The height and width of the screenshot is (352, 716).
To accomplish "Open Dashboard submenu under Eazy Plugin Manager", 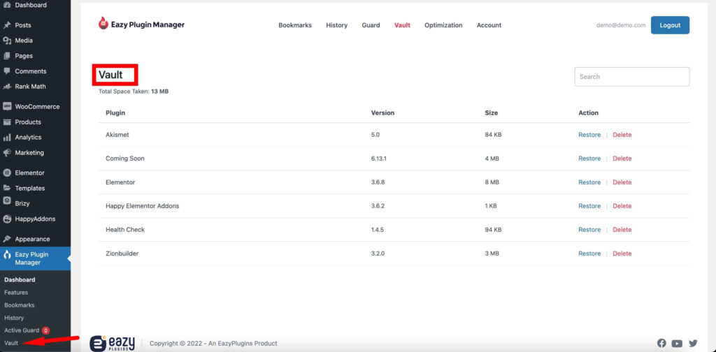I will point(20,279).
